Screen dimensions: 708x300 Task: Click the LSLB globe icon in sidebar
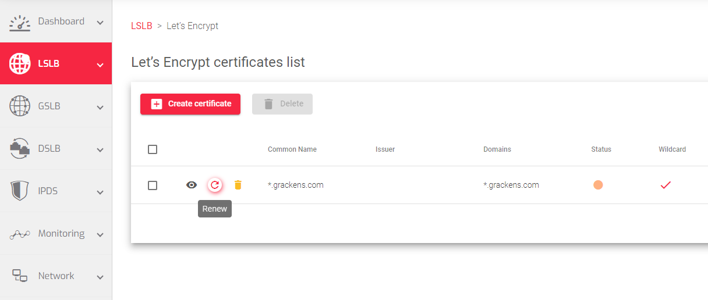point(20,64)
